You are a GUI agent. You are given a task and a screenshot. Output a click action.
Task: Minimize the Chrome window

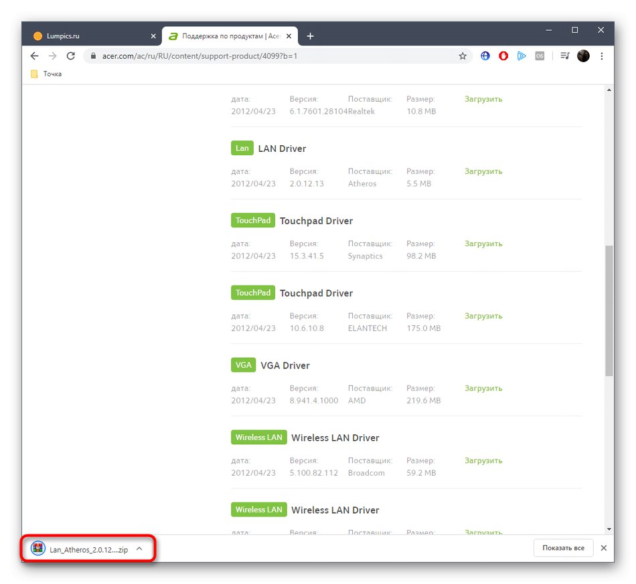(x=549, y=30)
